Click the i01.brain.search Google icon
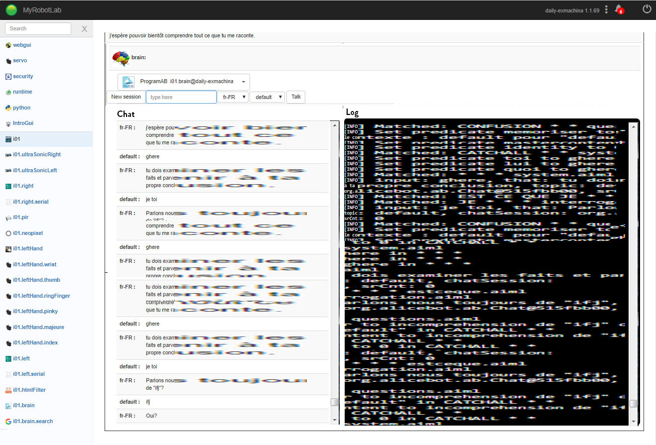Image resolution: width=656 pixels, height=445 pixels. [8, 422]
